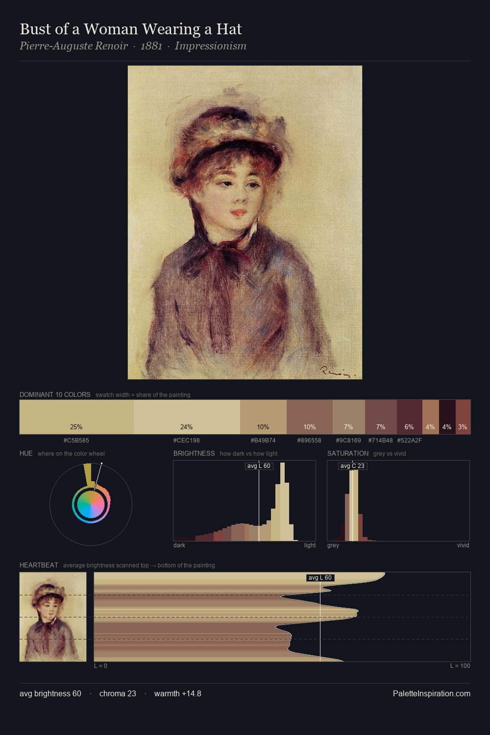Click the 'chroma 23' footer stat
The image size is (490, 735).
tap(118, 693)
